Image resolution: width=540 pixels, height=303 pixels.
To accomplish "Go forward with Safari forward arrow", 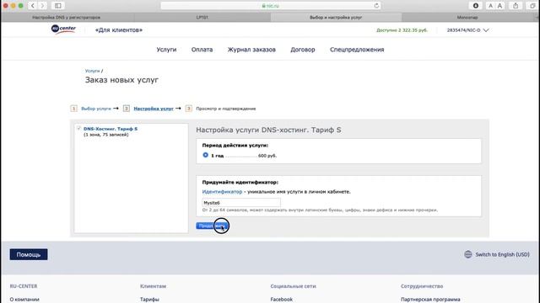I will tap(43, 6).
